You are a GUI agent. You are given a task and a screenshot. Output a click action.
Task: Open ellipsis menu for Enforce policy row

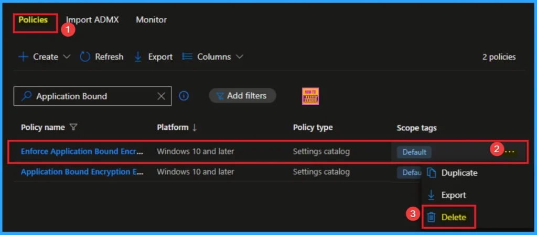510,151
